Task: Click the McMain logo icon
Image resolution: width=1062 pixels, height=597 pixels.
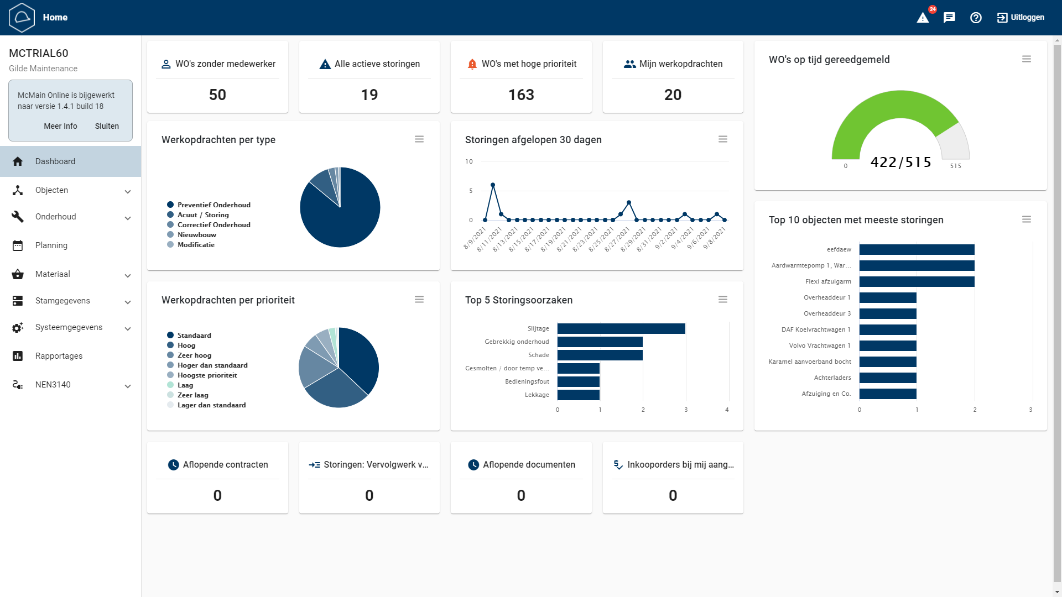Action: point(22,18)
